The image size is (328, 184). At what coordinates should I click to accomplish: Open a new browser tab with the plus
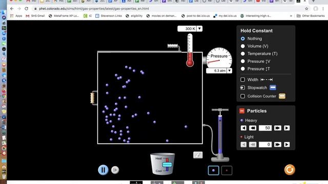pos(313,1)
